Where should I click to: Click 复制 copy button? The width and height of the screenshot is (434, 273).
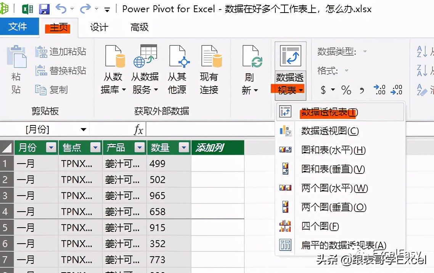51,90
